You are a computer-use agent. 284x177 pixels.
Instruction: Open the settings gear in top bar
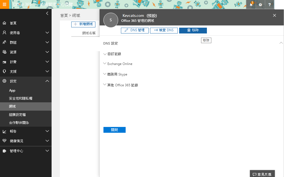[260, 4]
